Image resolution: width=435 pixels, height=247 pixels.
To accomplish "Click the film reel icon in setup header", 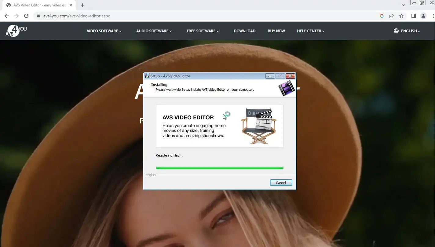I will 286,88.
